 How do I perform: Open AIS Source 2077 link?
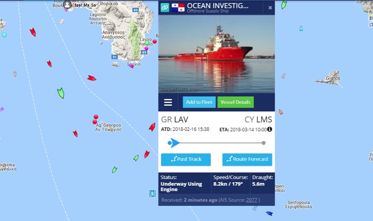coord(252,200)
